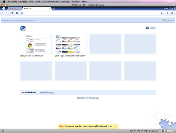Open the Devices menu
This screenshot has width=176, height=133.
[65, 1]
